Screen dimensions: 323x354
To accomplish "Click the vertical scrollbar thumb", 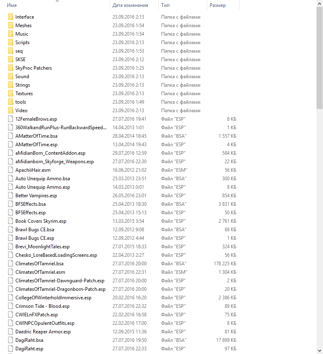I will tap(320, 58).
